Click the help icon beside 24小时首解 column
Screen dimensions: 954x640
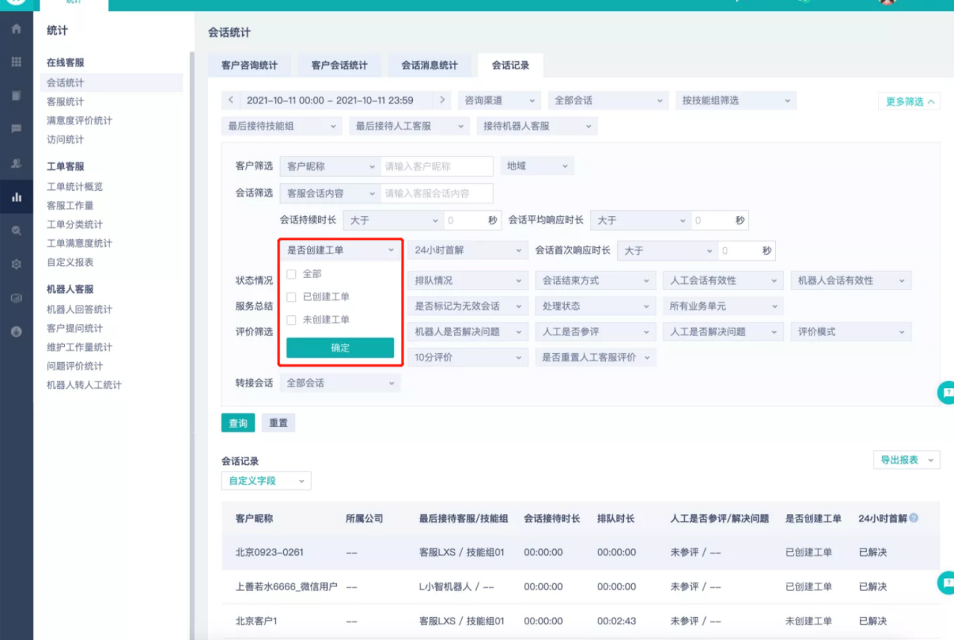[914, 519]
